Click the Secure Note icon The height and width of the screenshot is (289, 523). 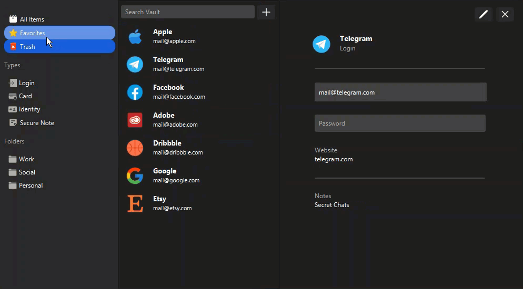(x=13, y=122)
